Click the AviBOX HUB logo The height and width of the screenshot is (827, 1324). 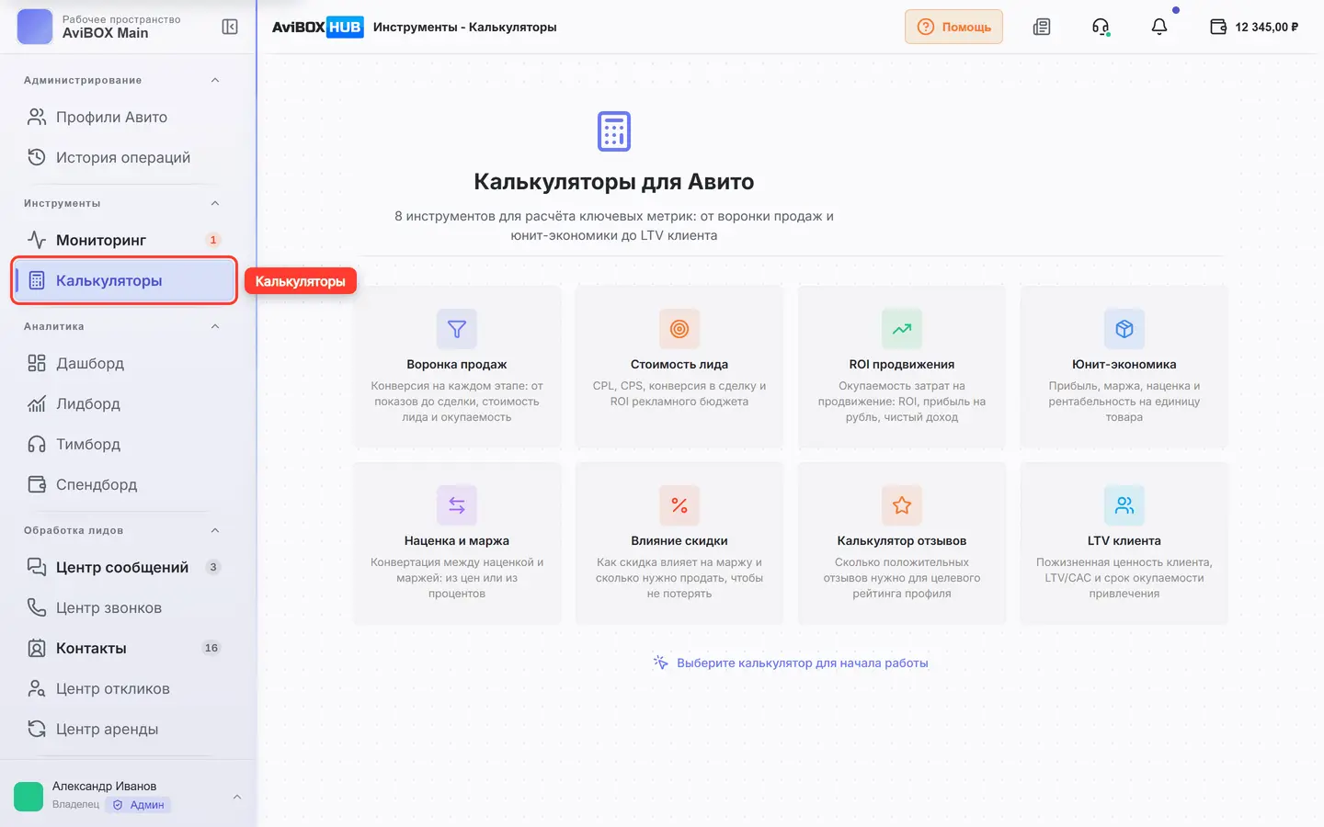click(x=318, y=27)
